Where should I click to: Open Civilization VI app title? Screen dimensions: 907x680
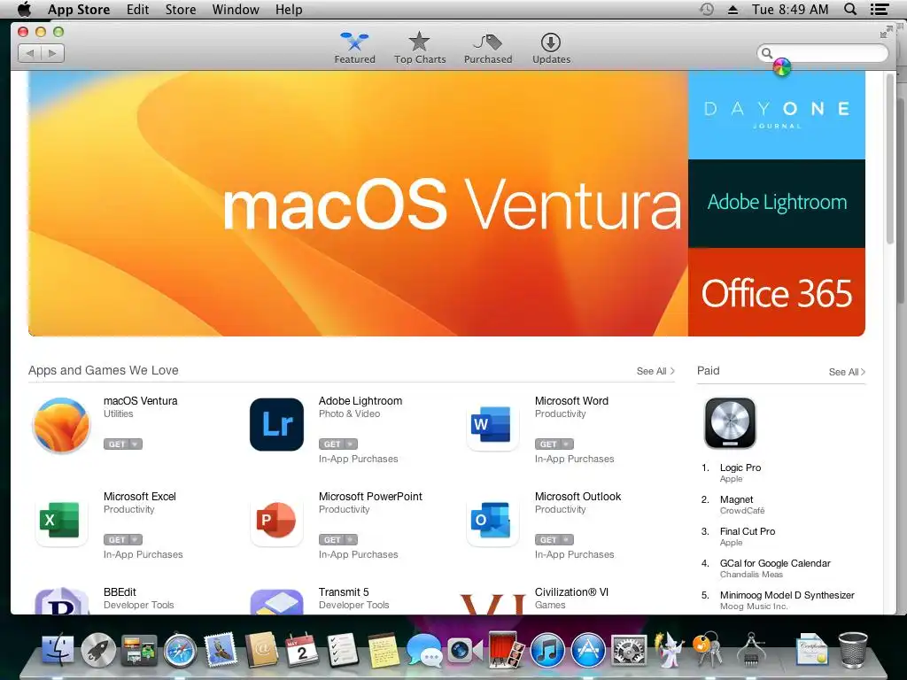[x=571, y=592]
